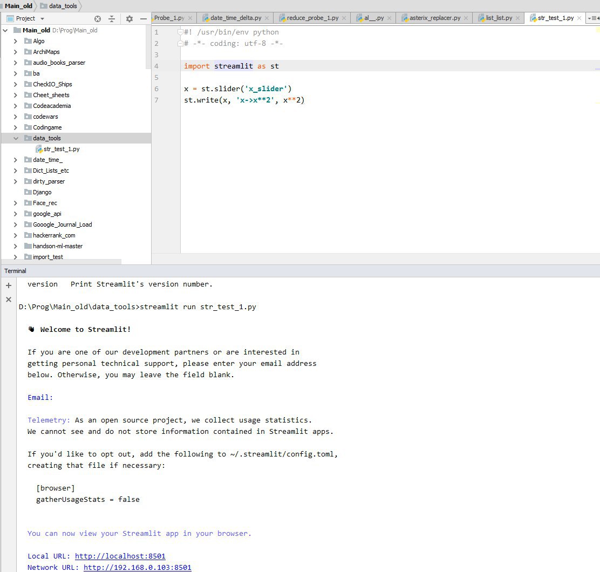Image resolution: width=600 pixels, height=572 pixels.
Task: Show hidden editor tabs list
Action: point(594,18)
